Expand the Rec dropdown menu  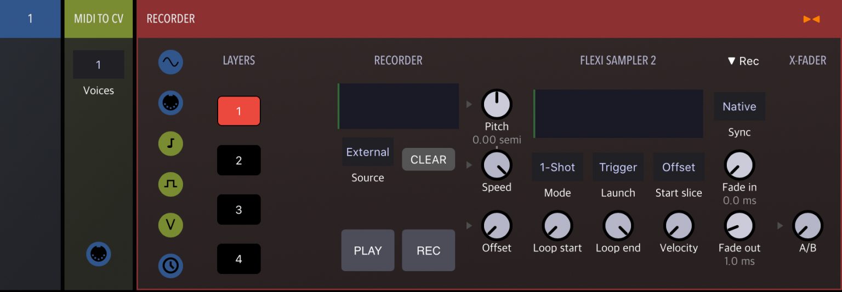(743, 61)
